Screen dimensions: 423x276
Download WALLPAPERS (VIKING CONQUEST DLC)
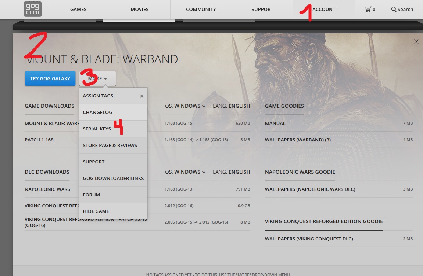coord(339,239)
